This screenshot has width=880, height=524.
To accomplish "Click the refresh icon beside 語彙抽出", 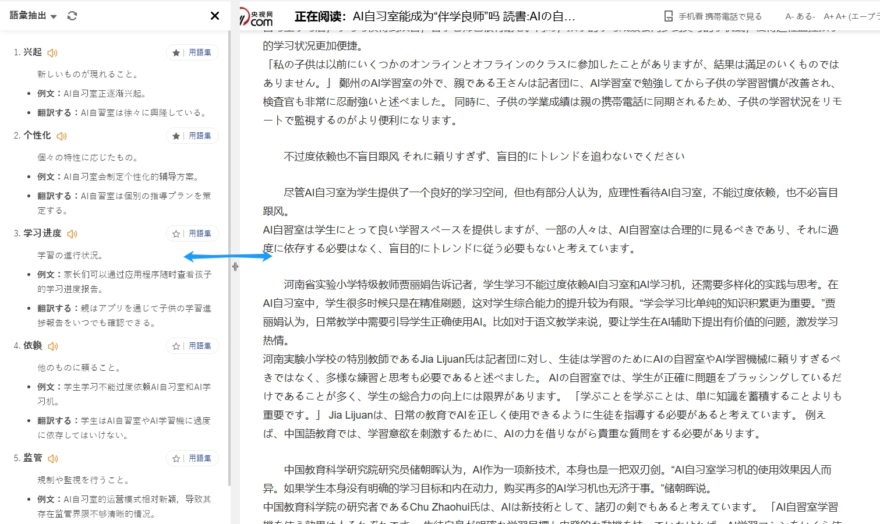I will [72, 16].
